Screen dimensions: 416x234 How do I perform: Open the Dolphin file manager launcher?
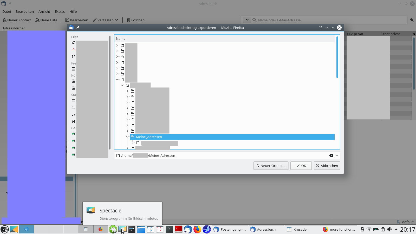(x=141, y=229)
